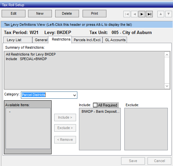
Task: Open the Category dropdown arrow
Action: tap(74, 95)
